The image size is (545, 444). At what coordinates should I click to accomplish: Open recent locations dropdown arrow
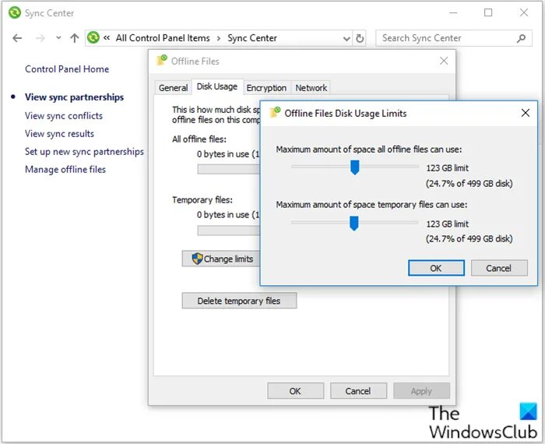click(58, 37)
